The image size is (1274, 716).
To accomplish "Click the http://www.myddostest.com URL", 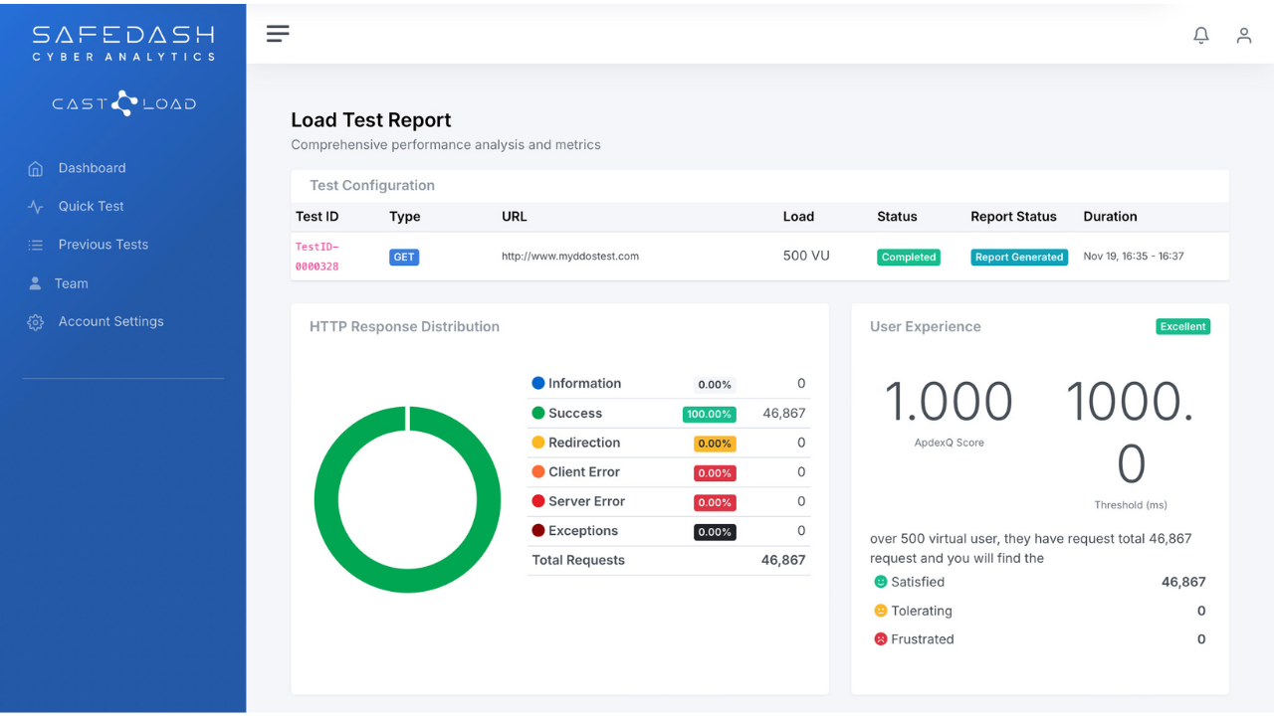I will [x=570, y=256].
